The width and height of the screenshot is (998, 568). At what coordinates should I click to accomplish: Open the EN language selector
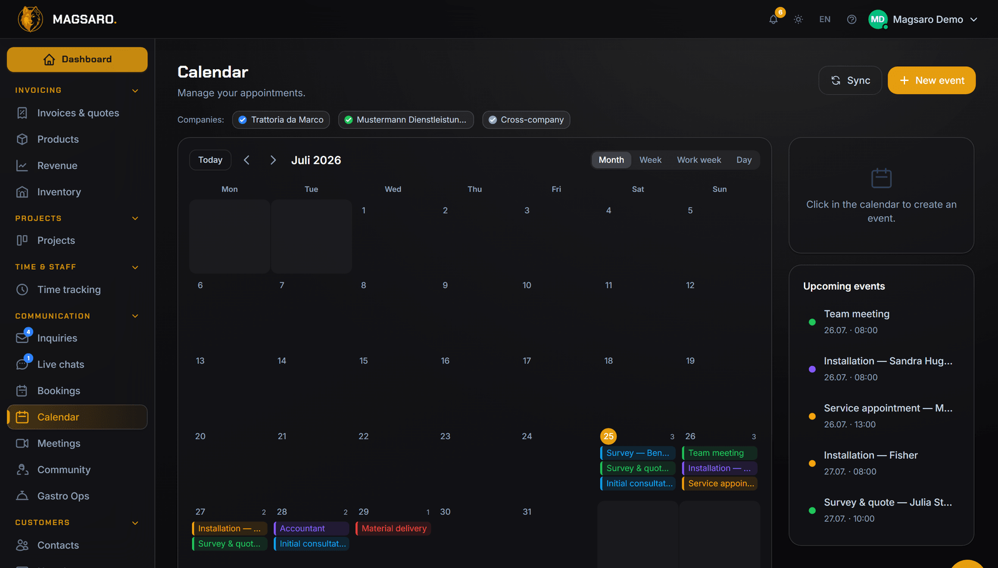click(825, 19)
